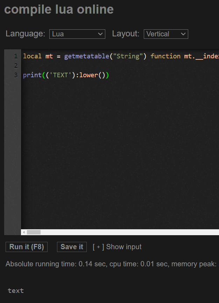Click the left arrow of horizontal scrollbar
219x303 pixels.
[24, 232]
